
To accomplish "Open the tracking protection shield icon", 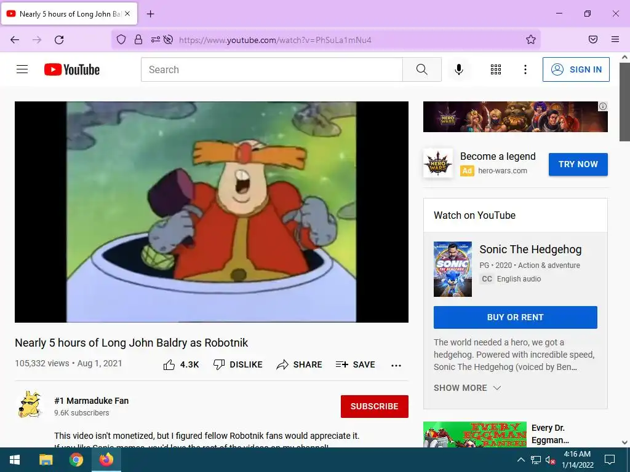I will click(x=121, y=39).
